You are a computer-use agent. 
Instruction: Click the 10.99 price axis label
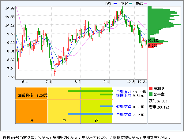(10, 8)
